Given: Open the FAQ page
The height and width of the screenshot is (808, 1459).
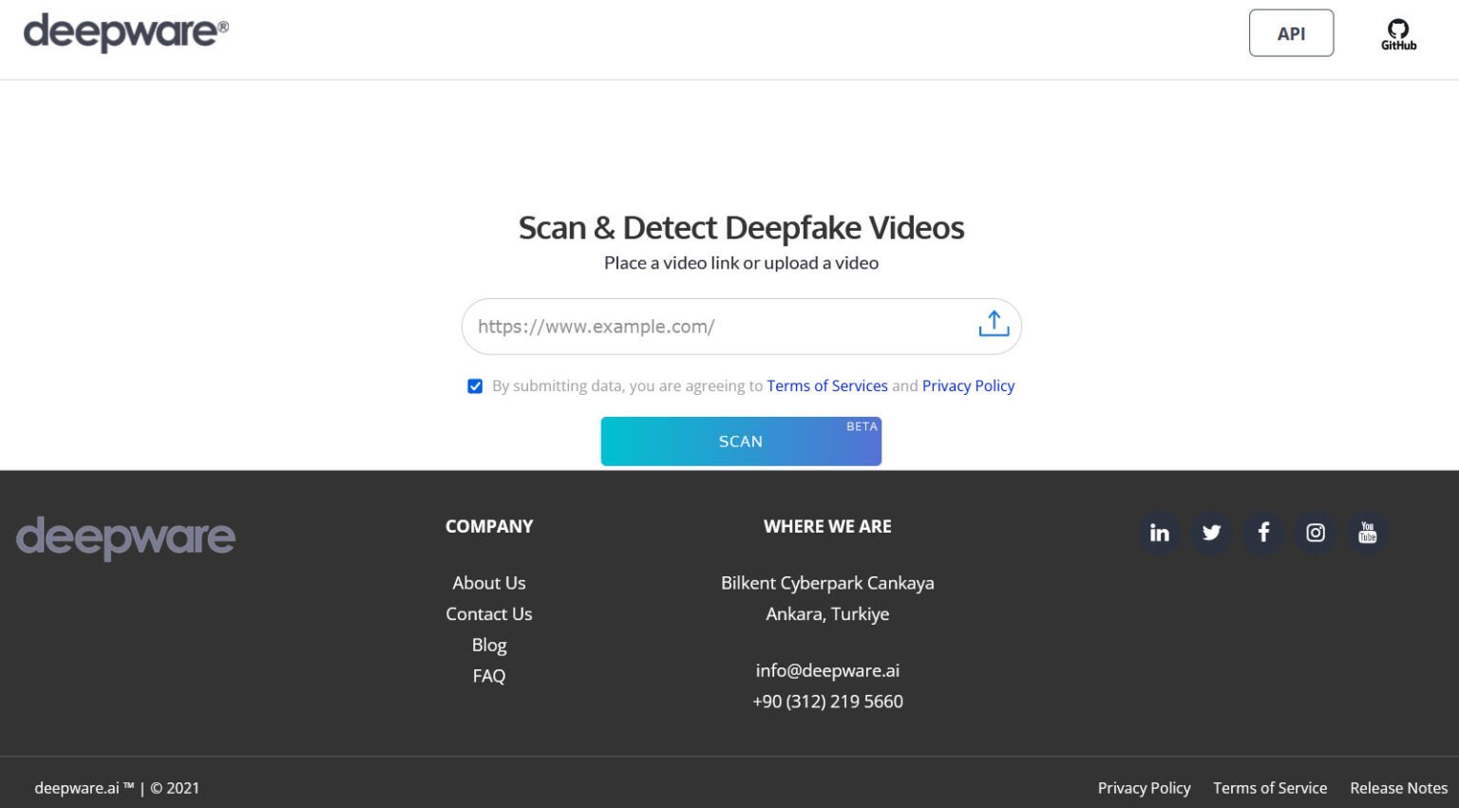Looking at the screenshot, I should point(489,675).
